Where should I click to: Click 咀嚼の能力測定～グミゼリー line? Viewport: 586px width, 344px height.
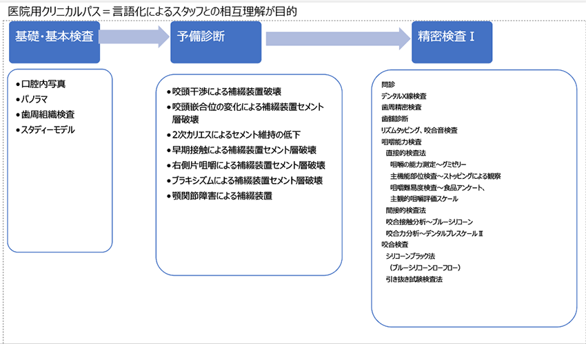pos(428,164)
